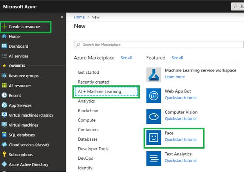Click the Web App Bot icon
Screen dimensions: 244x173
(x=154, y=96)
